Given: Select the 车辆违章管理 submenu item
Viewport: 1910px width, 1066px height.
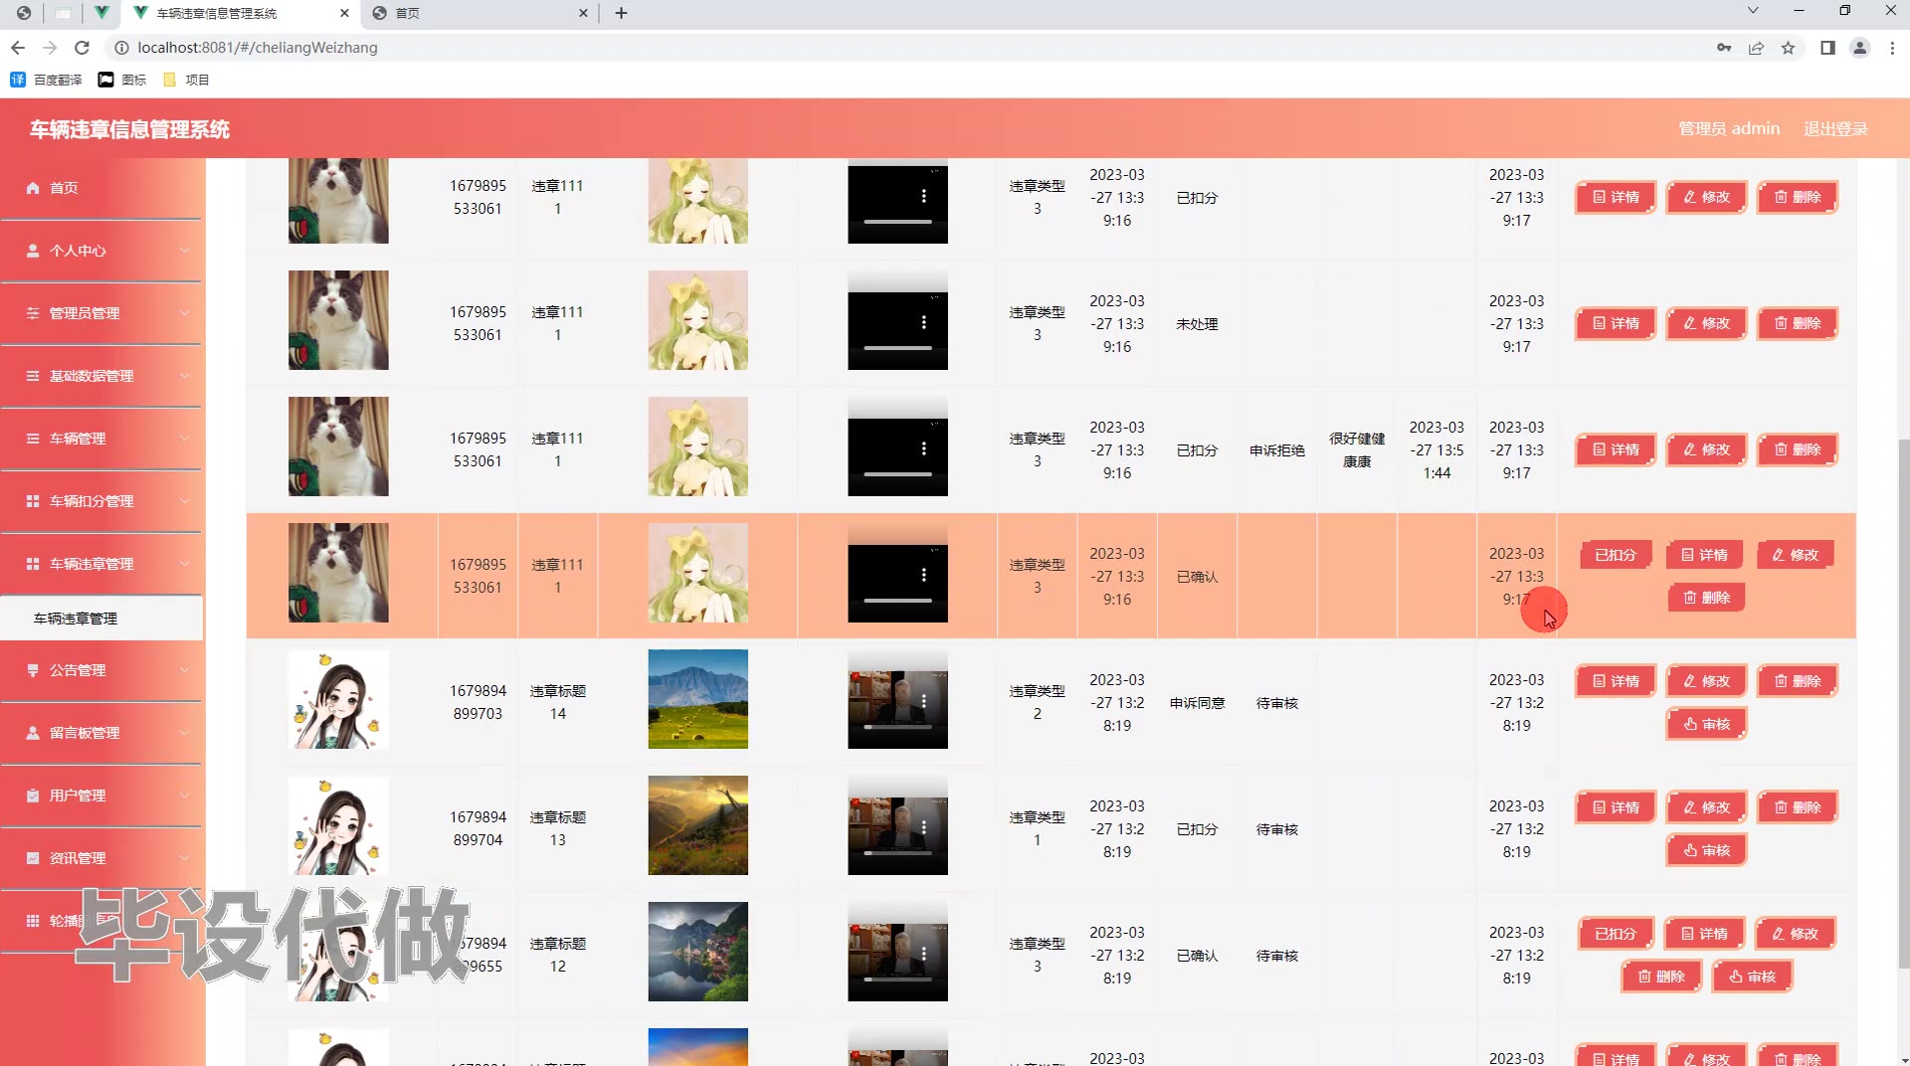Looking at the screenshot, I should coord(101,619).
